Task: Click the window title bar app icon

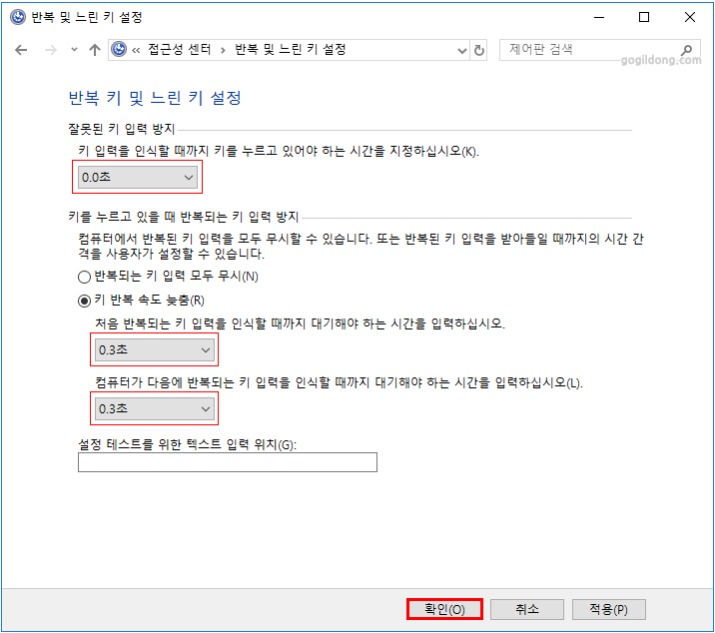Action: coord(18,17)
